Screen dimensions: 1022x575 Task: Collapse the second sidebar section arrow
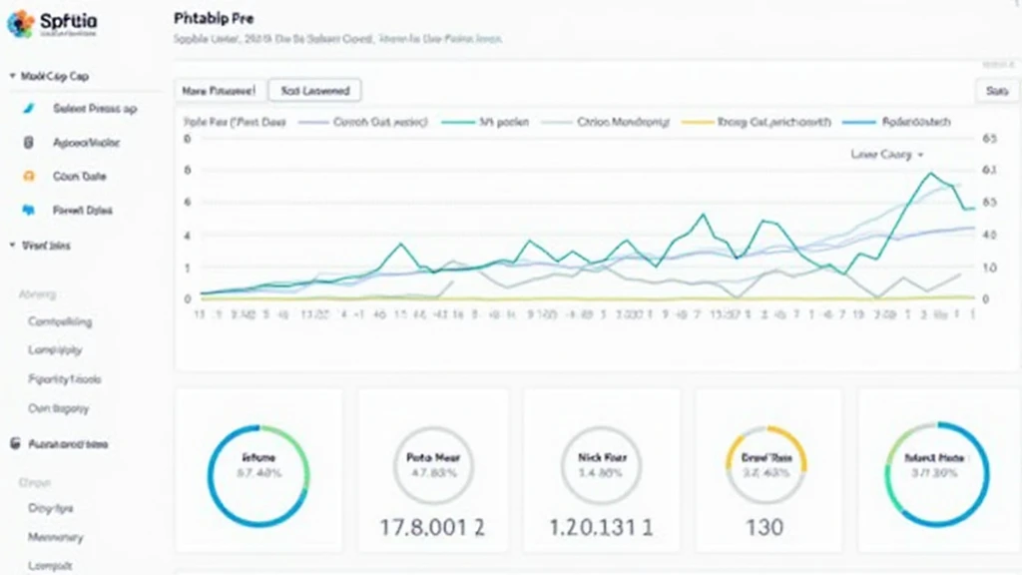12,245
